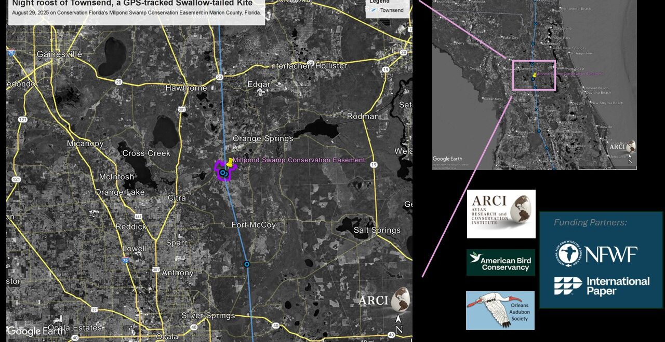Click the Funding Partners heading
Viewport: 665px width, 342px height.
click(x=590, y=222)
